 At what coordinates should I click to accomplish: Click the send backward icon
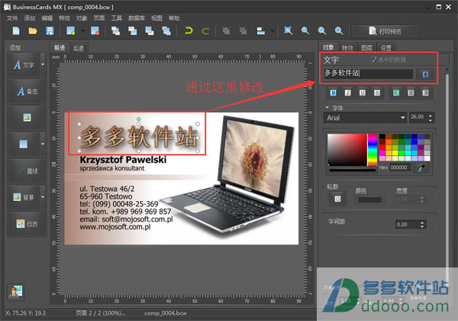pos(150,31)
